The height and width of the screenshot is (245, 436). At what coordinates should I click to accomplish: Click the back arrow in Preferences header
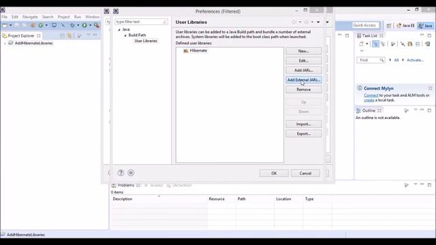(294, 22)
